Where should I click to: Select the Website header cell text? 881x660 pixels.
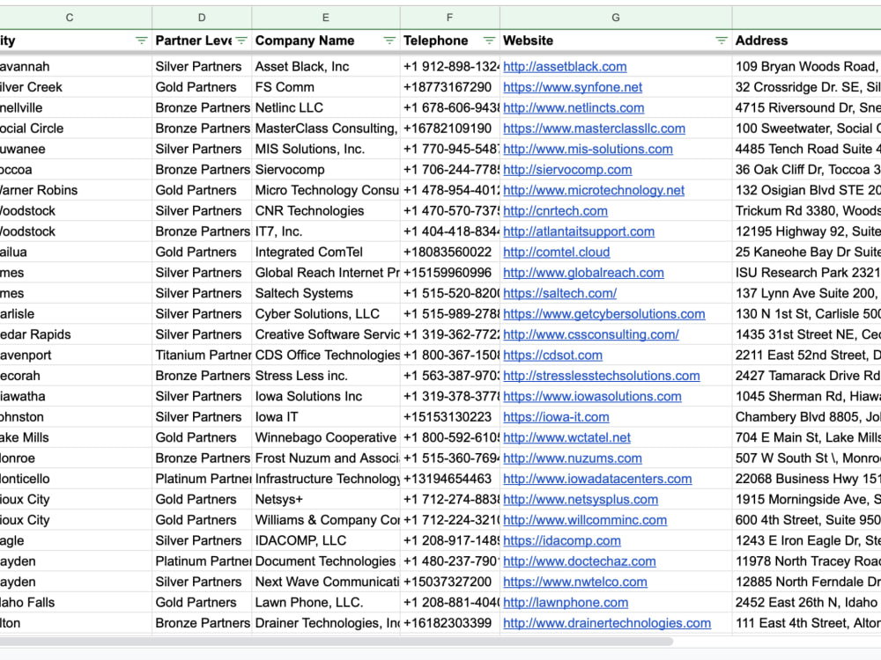(528, 40)
